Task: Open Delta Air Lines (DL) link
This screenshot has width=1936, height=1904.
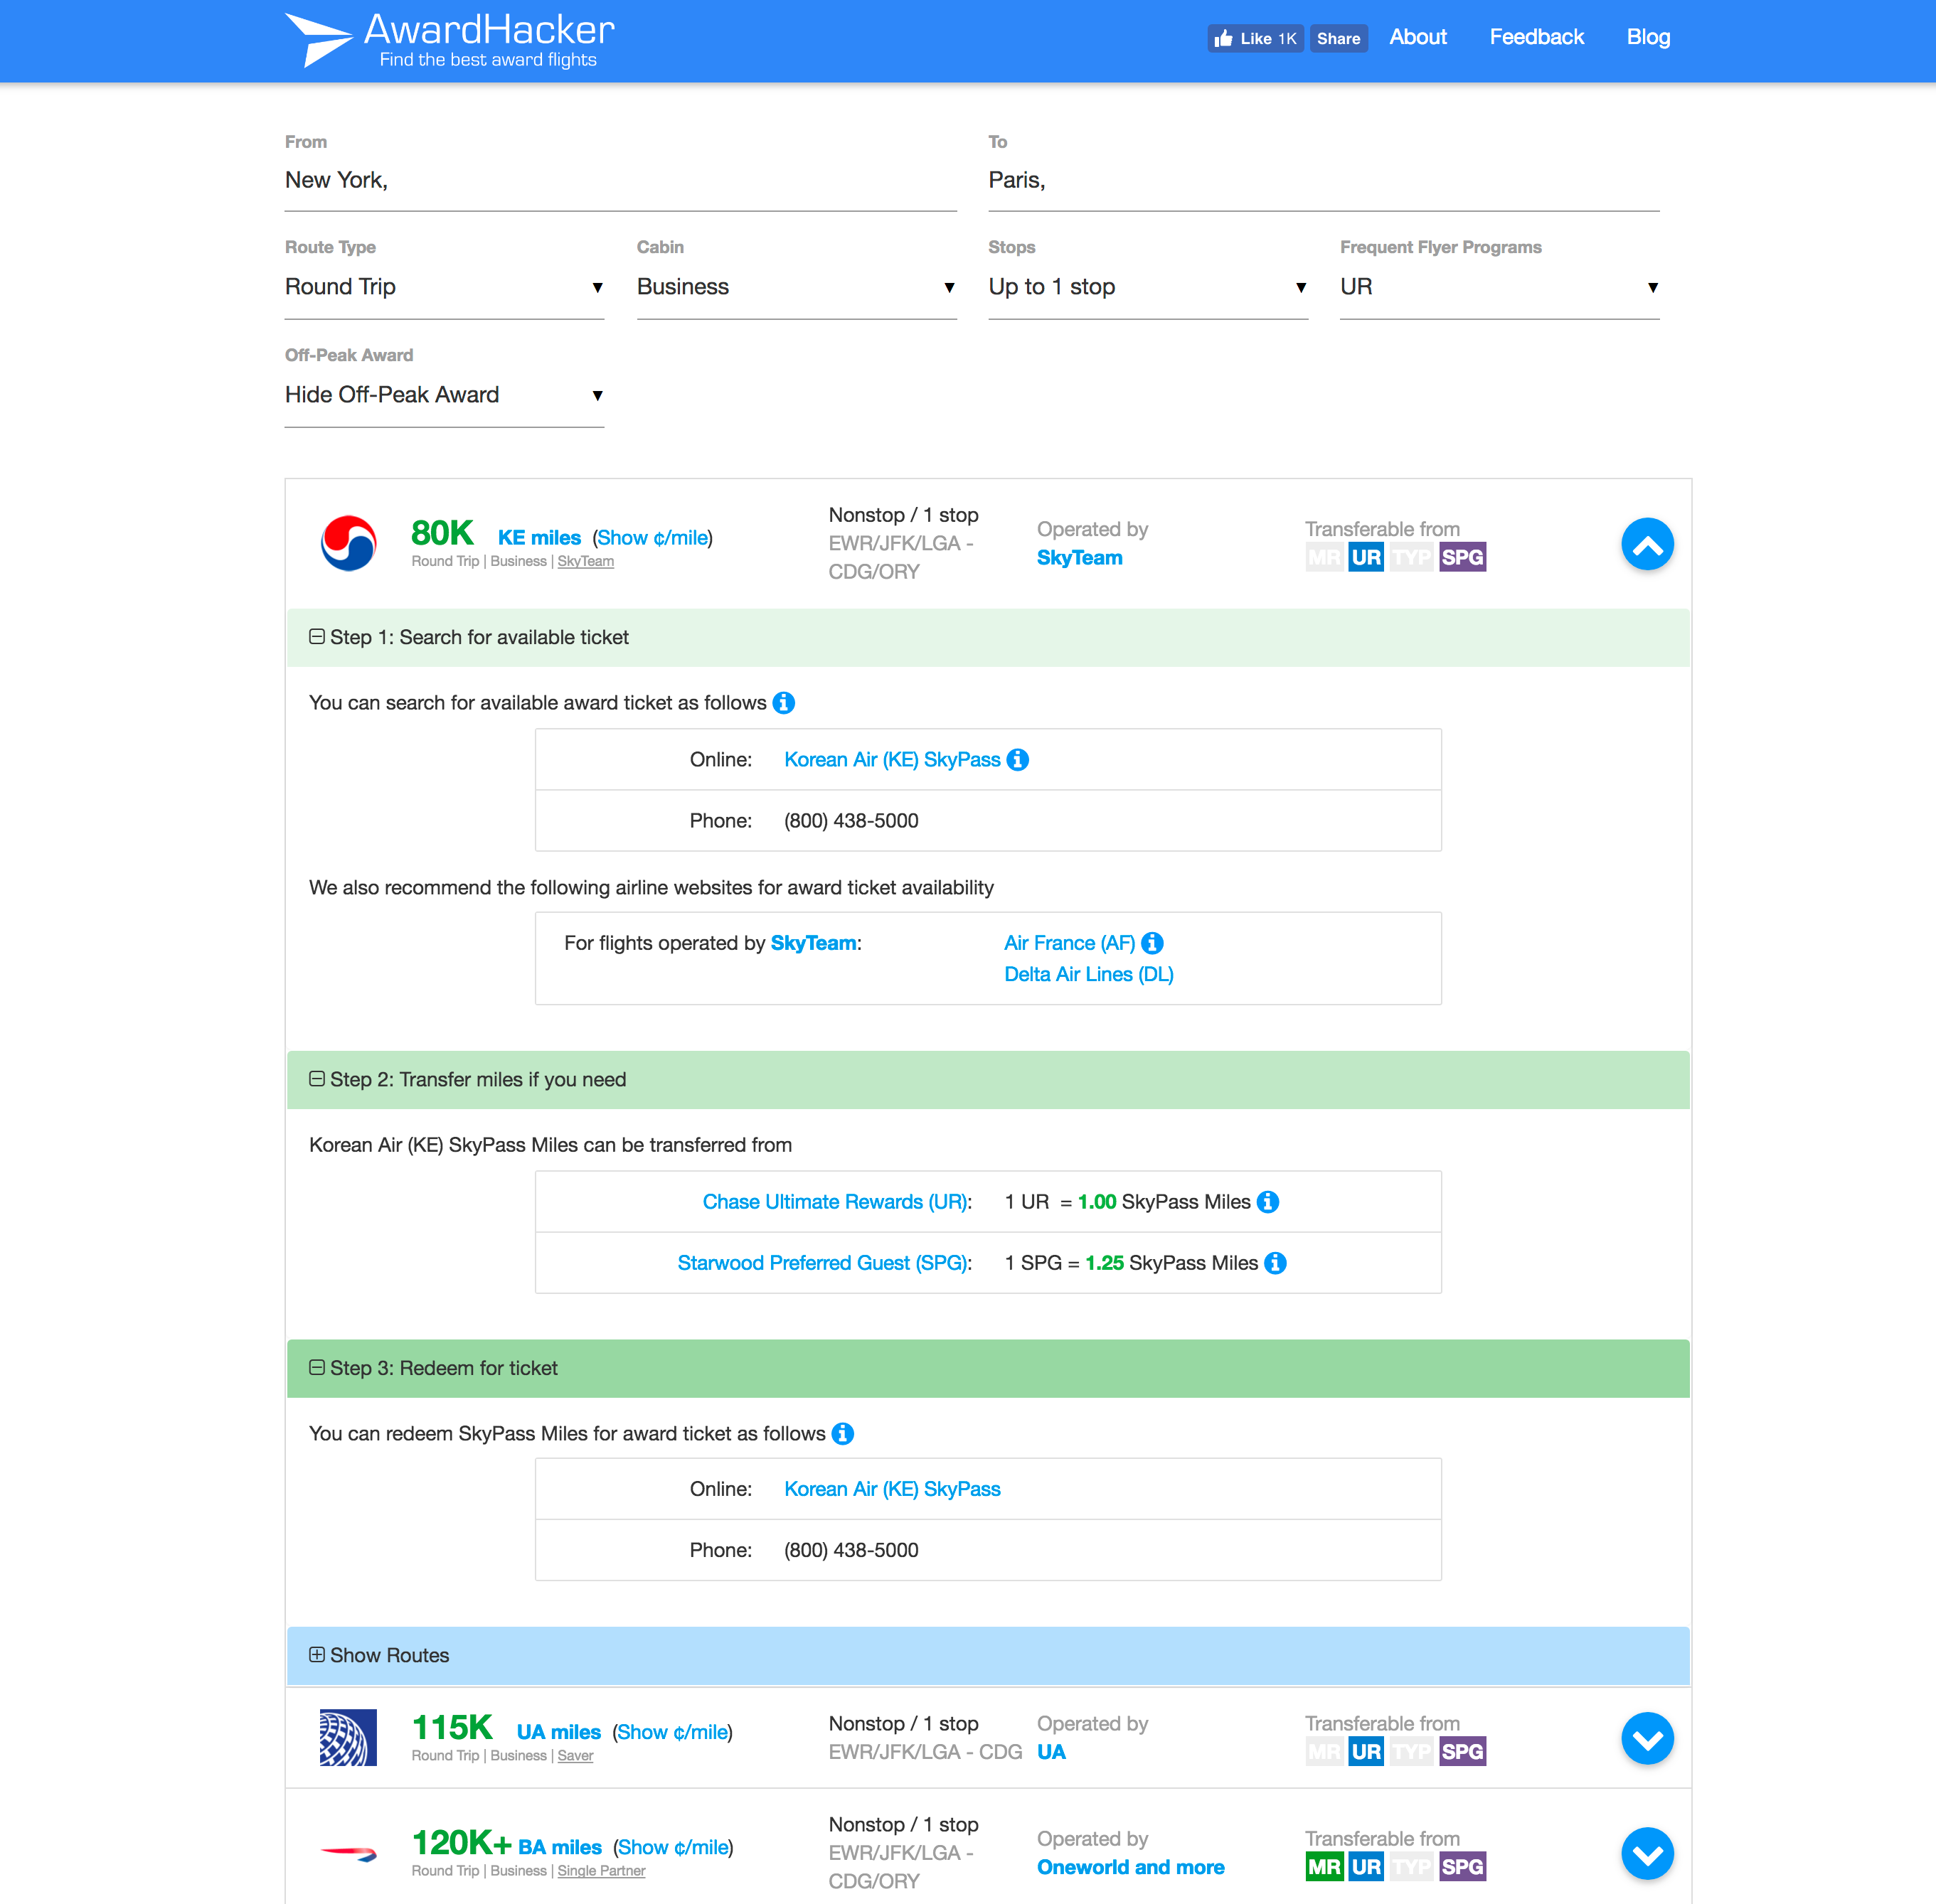Action: pos(1089,974)
